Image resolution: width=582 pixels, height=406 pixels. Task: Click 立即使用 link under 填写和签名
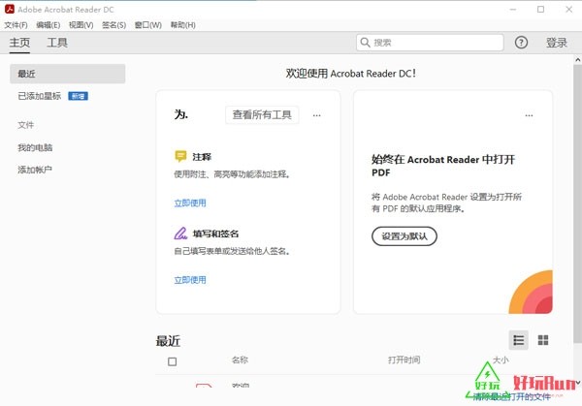tap(190, 280)
